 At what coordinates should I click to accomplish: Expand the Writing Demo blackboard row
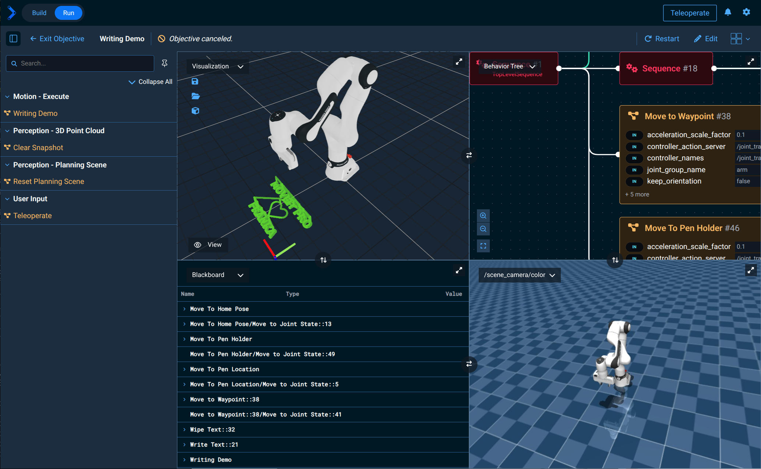pos(184,460)
